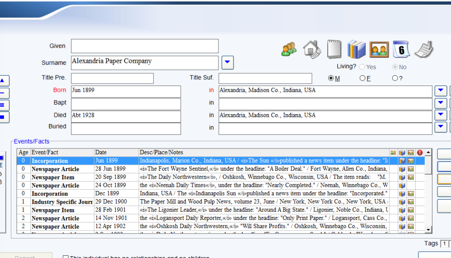Click the people column header icon in events table

click(x=393, y=153)
